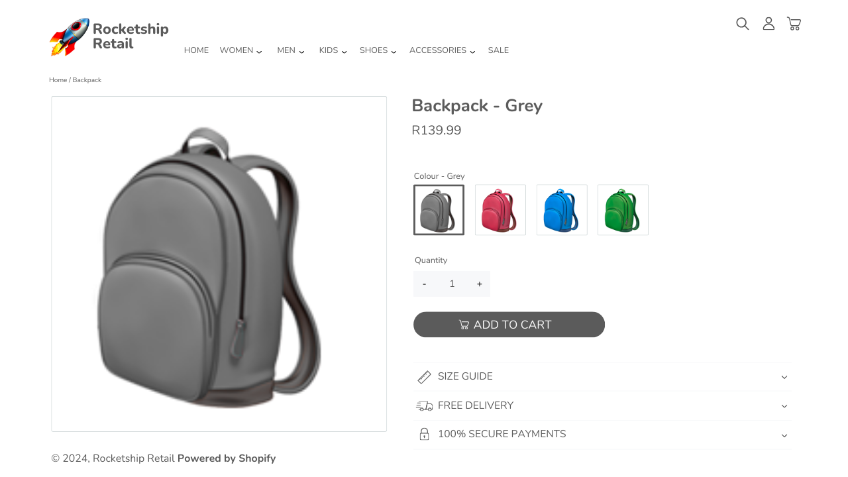Viewport: 848px width, 477px height.
Task: Increase quantity with the plus button
Action: point(479,284)
